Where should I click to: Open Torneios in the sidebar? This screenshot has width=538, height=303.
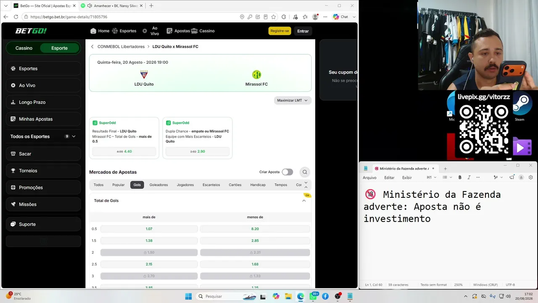(43, 170)
